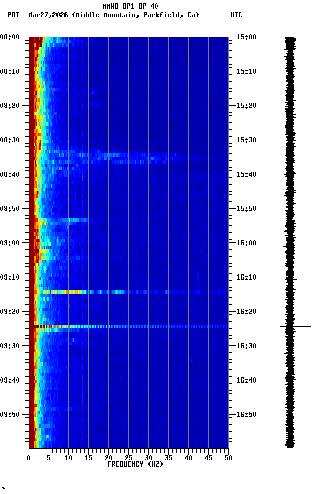This screenshot has height=494, width=315.
Task: Click the 09:50 PDT time label
Action: 10,415
